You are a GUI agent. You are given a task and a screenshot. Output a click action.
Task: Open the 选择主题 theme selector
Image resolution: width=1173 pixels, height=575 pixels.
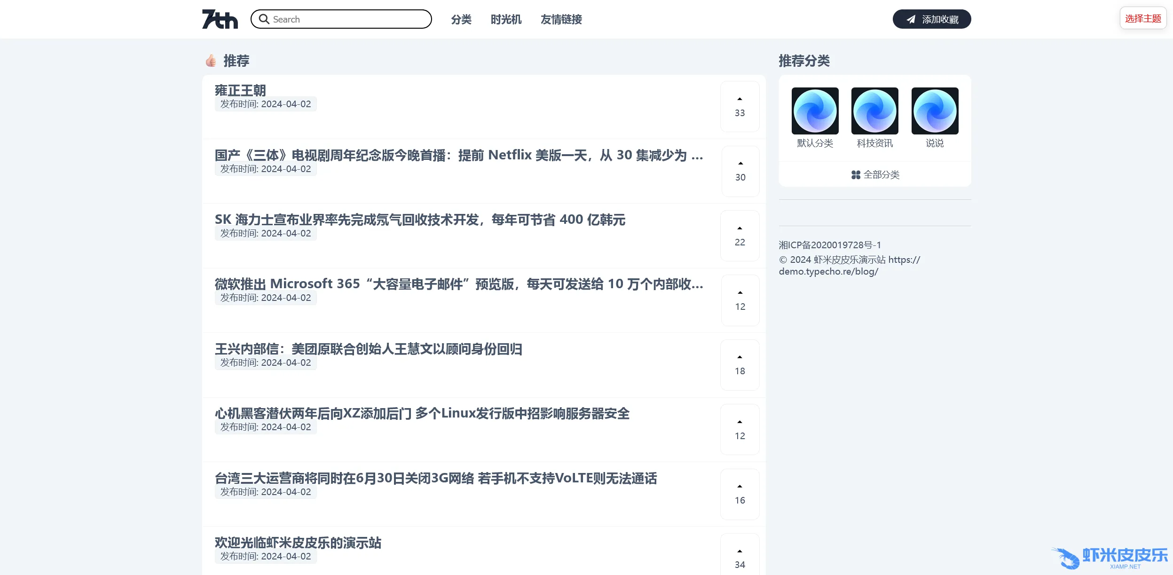point(1143,18)
